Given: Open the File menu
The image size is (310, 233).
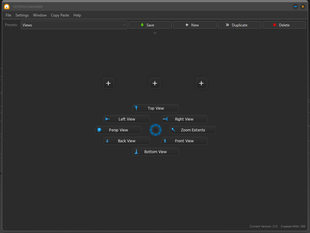Looking at the screenshot, I should tap(8, 15).
